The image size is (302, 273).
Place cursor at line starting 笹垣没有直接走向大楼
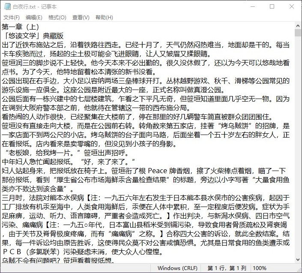[146, 126]
